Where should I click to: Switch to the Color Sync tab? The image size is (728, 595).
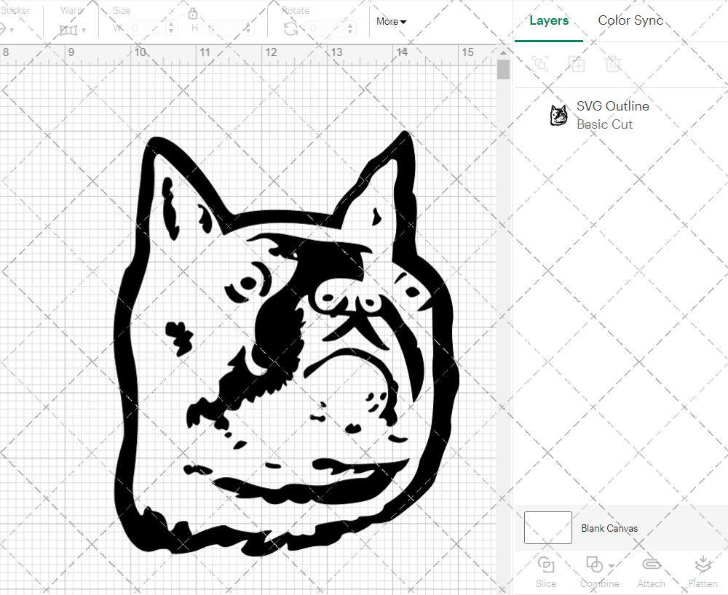630,20
